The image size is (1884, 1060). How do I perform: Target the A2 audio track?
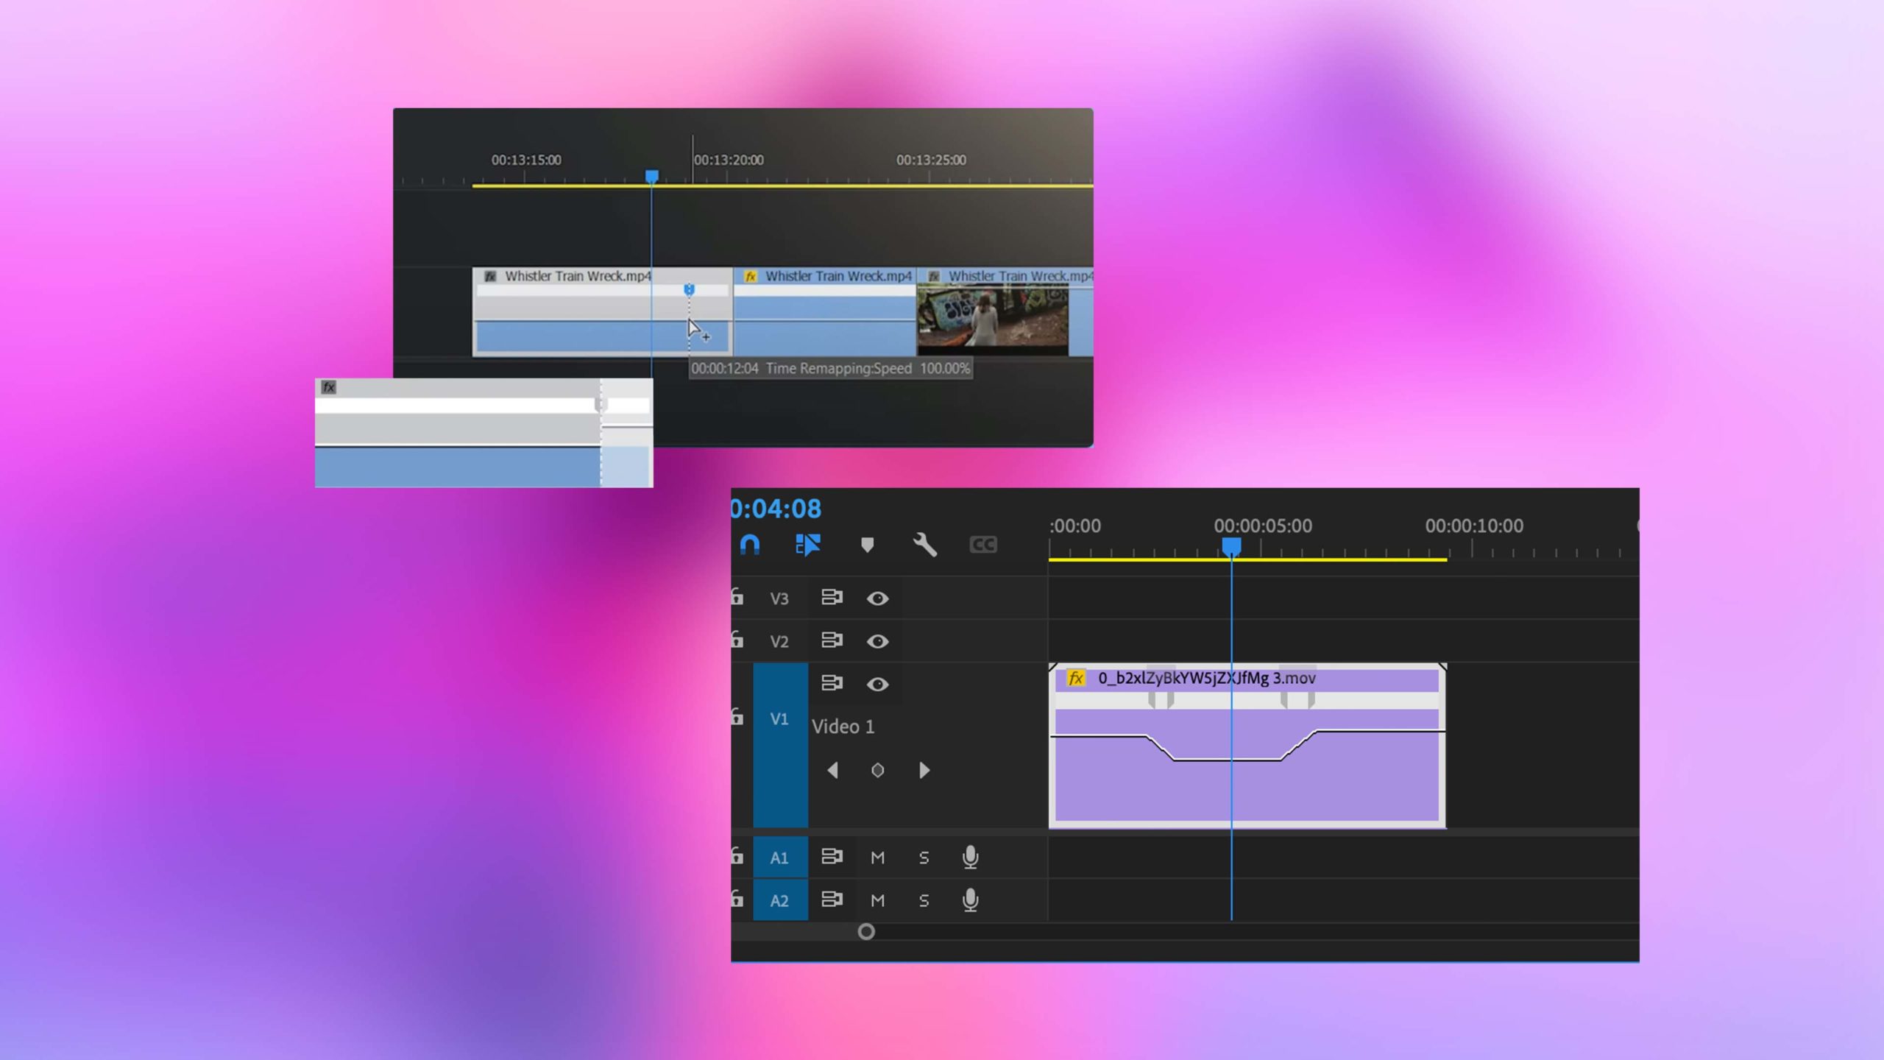(x=780, y=900)
